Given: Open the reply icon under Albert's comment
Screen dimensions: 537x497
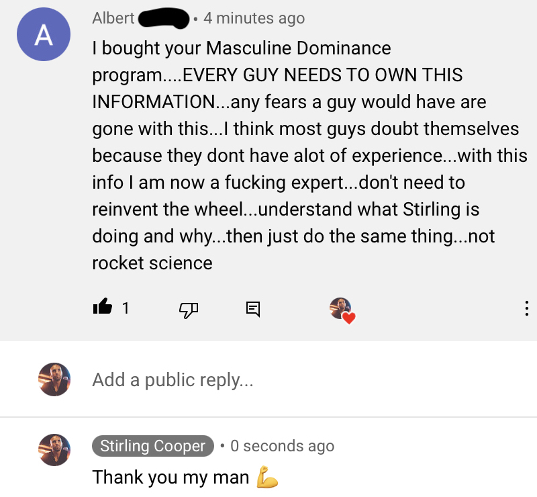Looking at the screenshot, I should point(253,309).
